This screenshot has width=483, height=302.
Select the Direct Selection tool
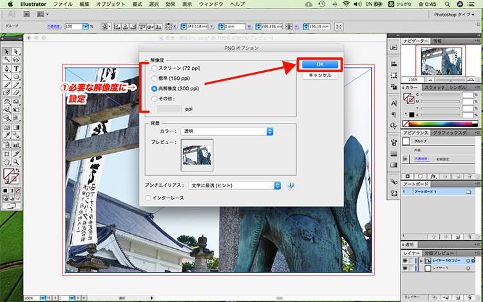(x=15, y=52)
